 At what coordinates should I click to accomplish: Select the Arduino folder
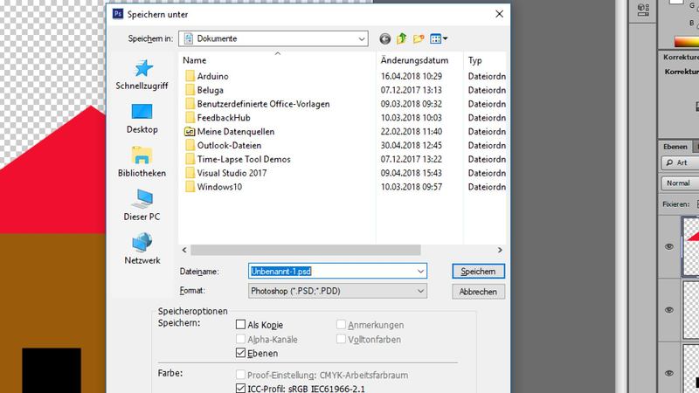pyautogui.click(x=207, y=76)
